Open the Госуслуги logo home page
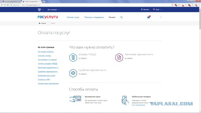Viewport: 201px width, 113px height. (48, 17)
